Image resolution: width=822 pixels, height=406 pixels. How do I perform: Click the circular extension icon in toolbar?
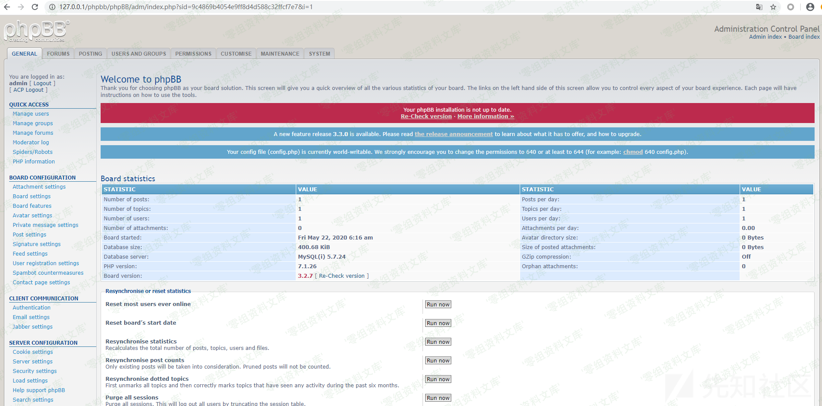point(791,7)
